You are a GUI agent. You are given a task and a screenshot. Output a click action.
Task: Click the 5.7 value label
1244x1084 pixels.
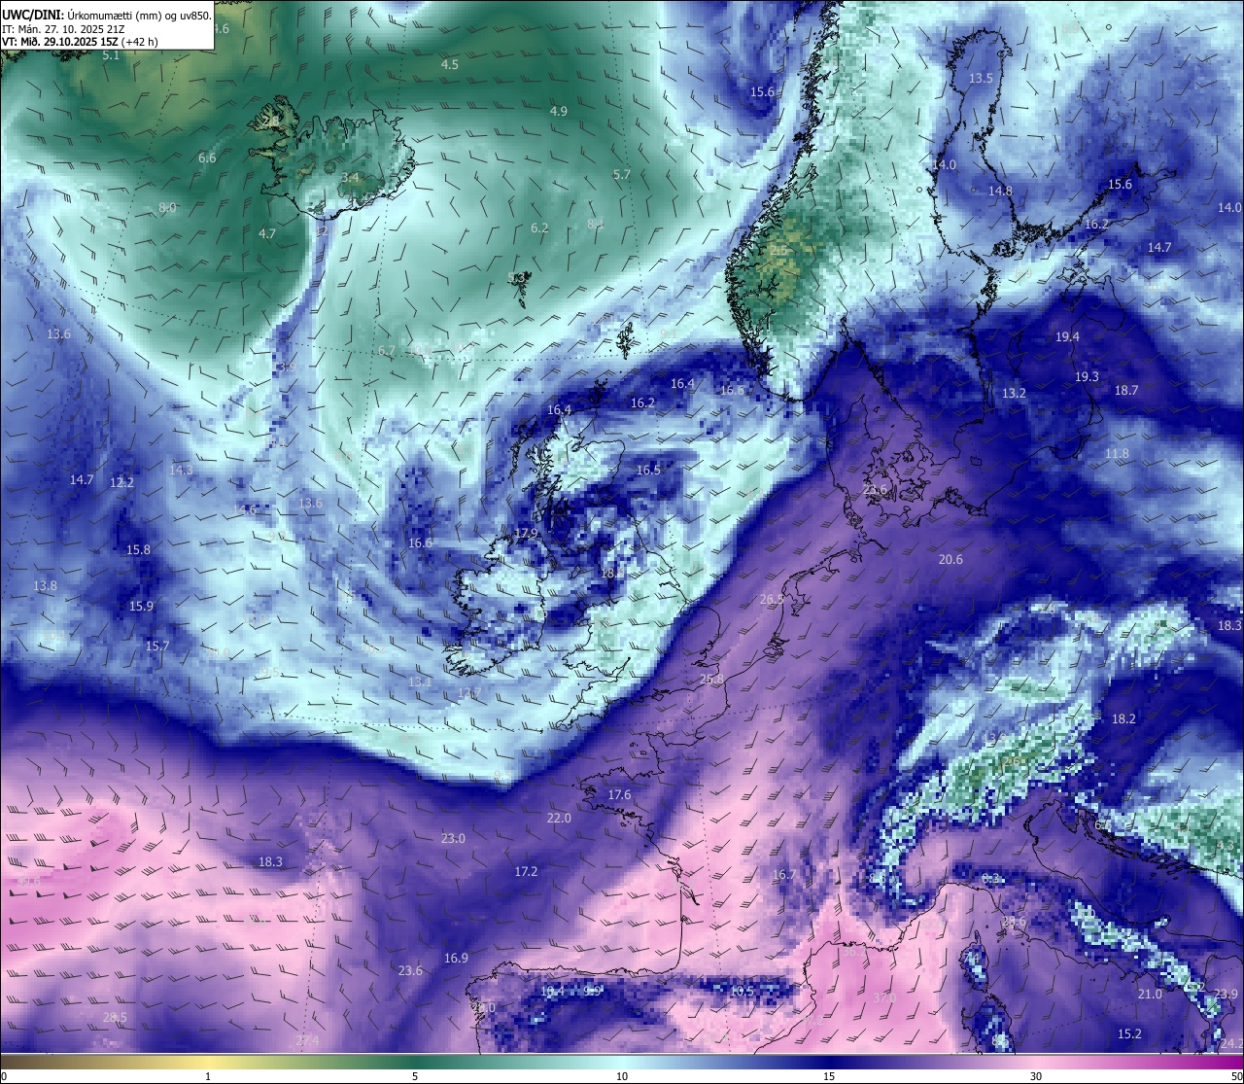tap(622, 174)
